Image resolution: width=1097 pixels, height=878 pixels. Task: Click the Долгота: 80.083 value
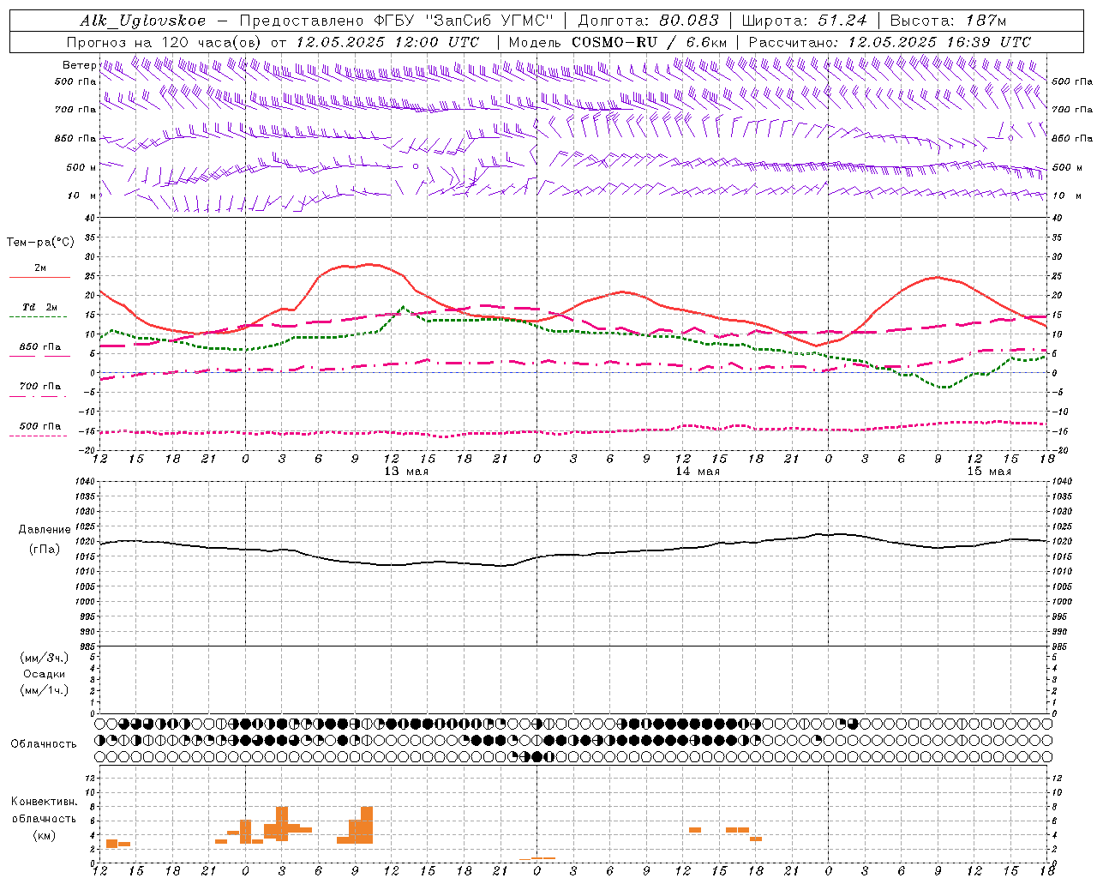pyautogui.click(x=649, y=21)
